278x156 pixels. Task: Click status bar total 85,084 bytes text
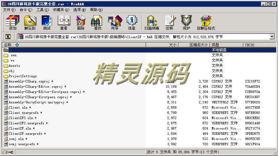tap(183, 152)
